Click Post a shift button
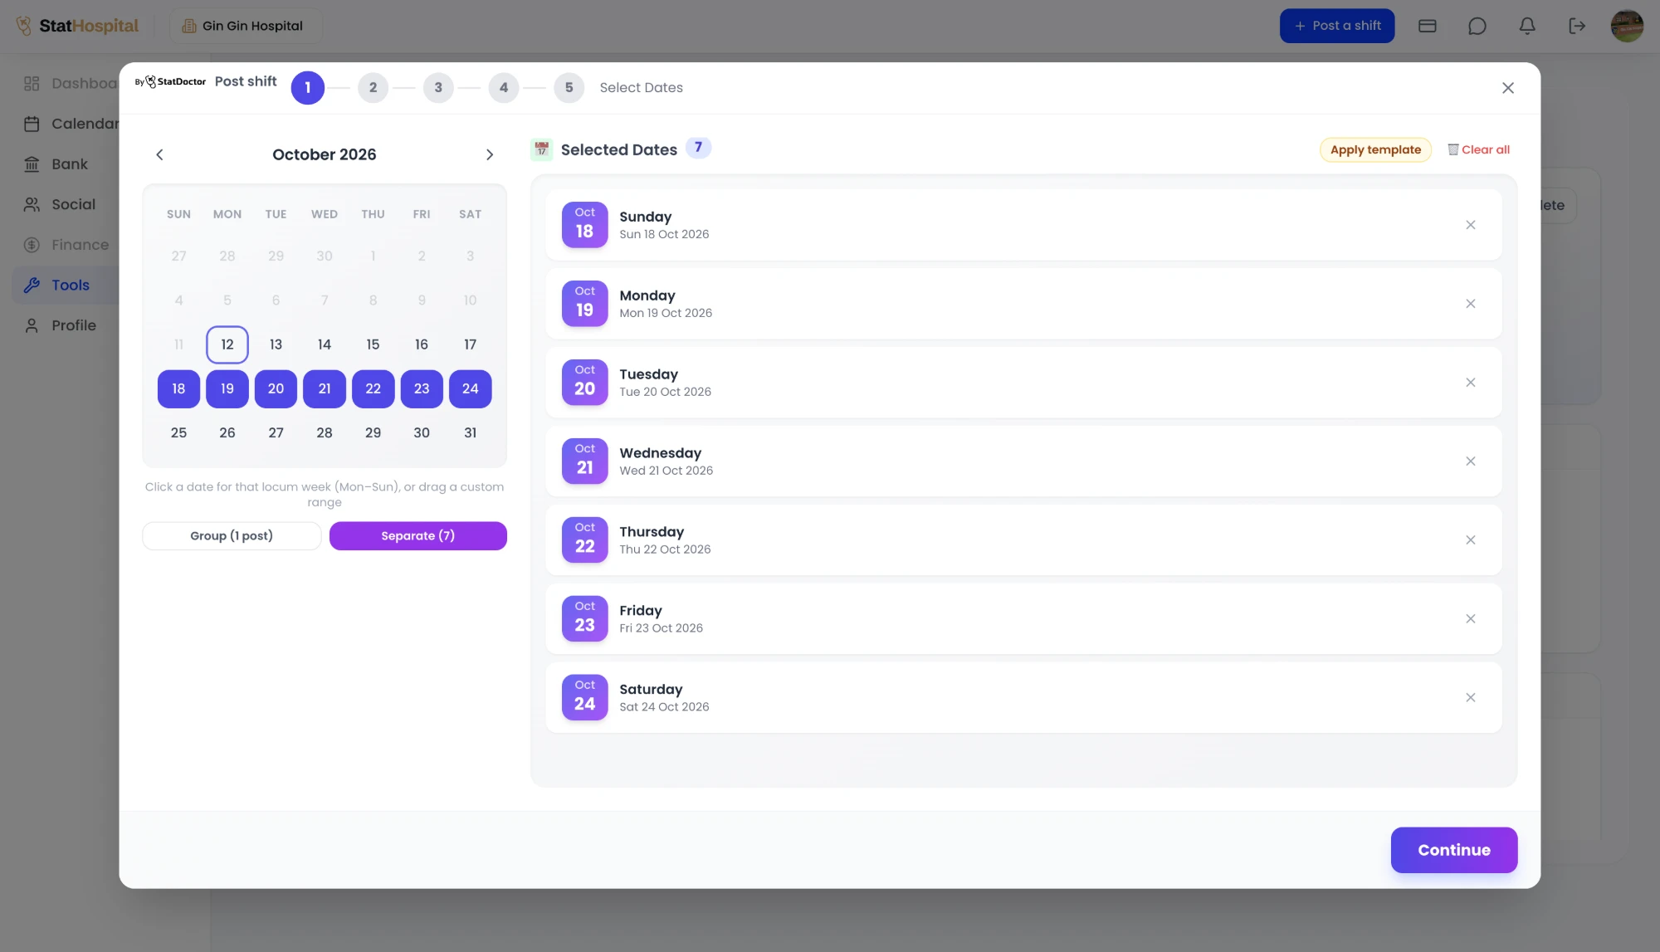Image resolution: width=1660 pixels, height=952 pixels. [x=1337, y=26]
